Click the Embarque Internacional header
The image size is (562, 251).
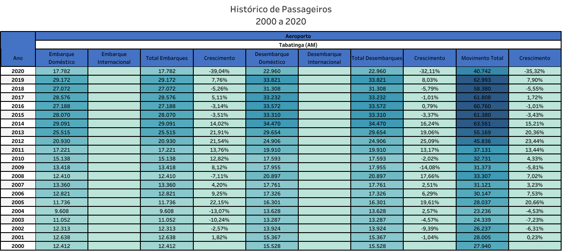pyautogui.click(x=114, y=58)
